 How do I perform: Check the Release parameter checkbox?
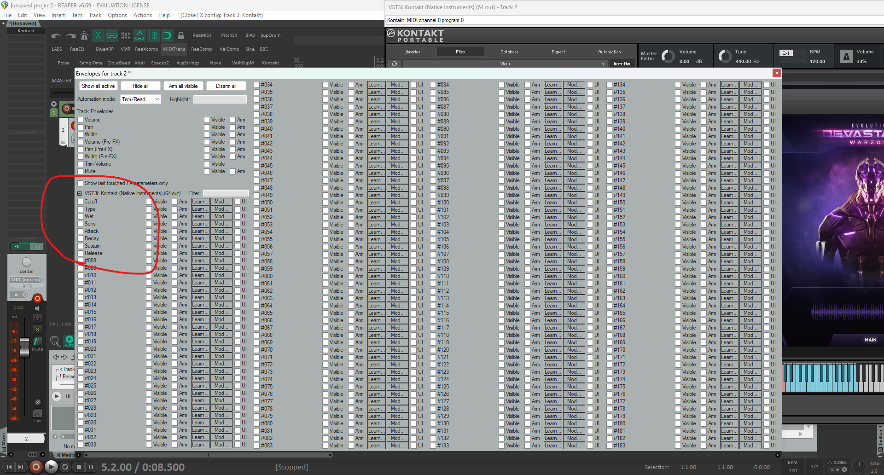coord(81,253)
